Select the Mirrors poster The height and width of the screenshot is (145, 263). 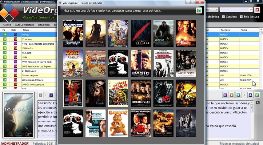click(x=186, y=123)
